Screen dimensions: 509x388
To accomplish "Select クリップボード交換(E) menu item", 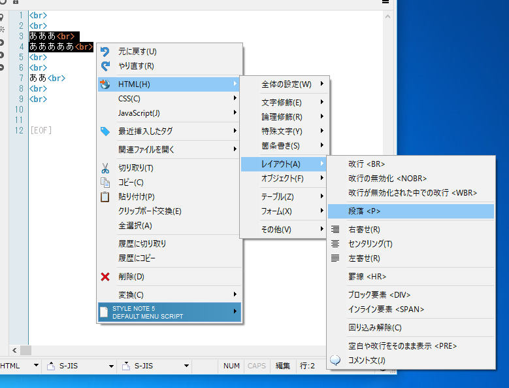I will pos(169,211).
